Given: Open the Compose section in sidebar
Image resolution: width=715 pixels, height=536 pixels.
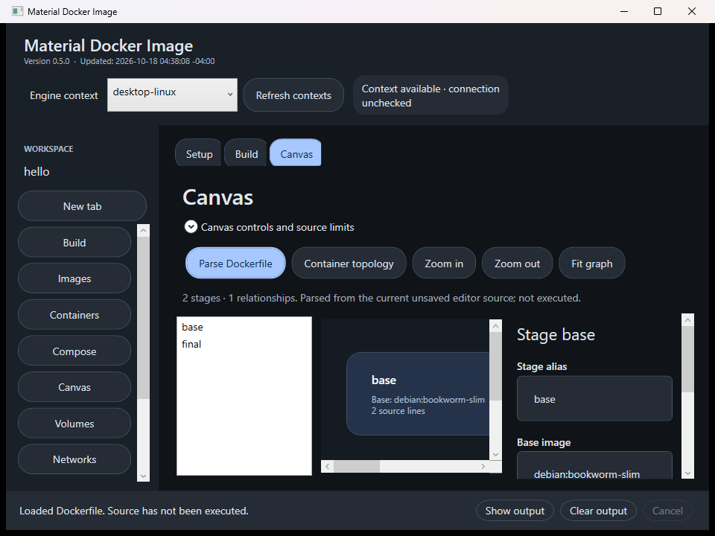Looking at the screenshot, I should (74, 351).
